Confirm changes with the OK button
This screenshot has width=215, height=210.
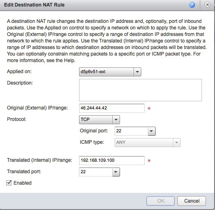pyautogui.click(x=161, y=201)
